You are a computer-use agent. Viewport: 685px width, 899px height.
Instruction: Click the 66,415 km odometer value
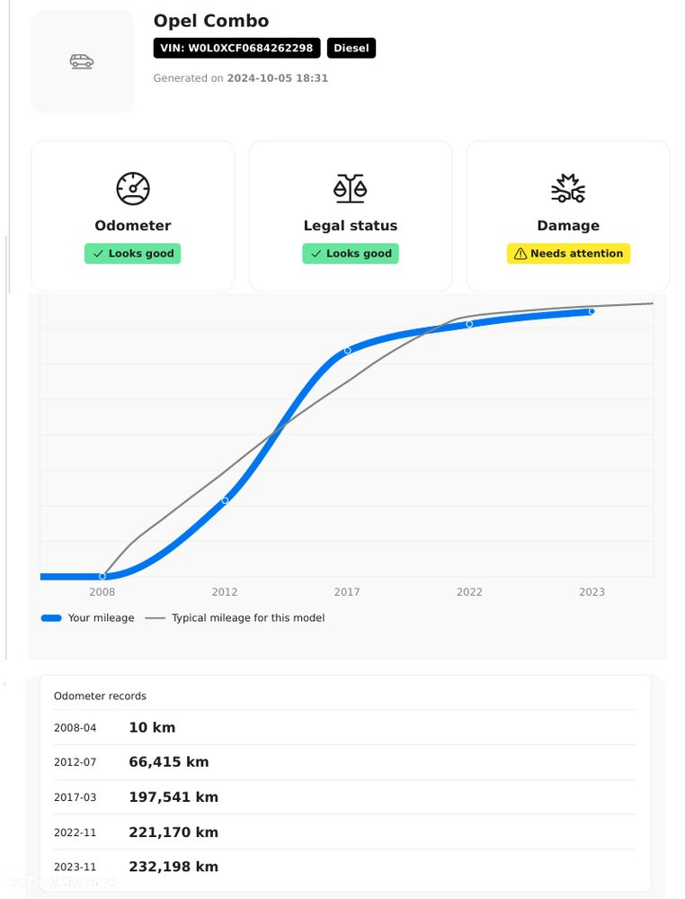coord(169,762)
